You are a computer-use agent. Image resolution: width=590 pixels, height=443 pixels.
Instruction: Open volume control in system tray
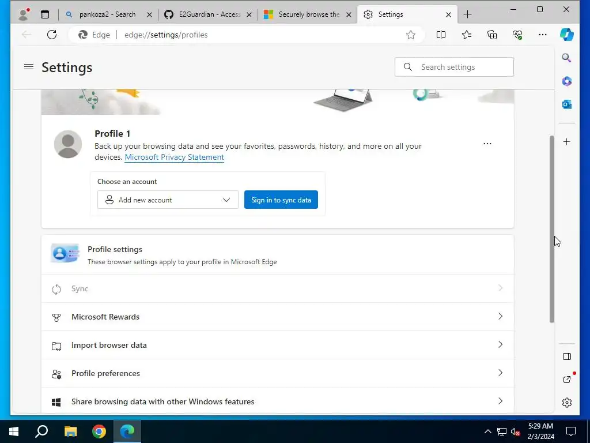(516, 431)
